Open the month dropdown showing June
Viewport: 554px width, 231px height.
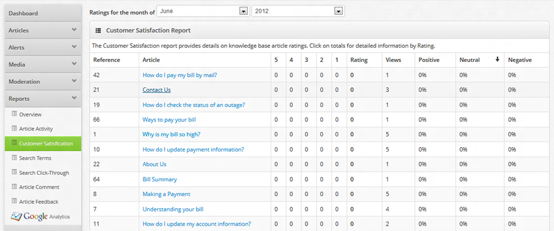click(x=243, y=11)
